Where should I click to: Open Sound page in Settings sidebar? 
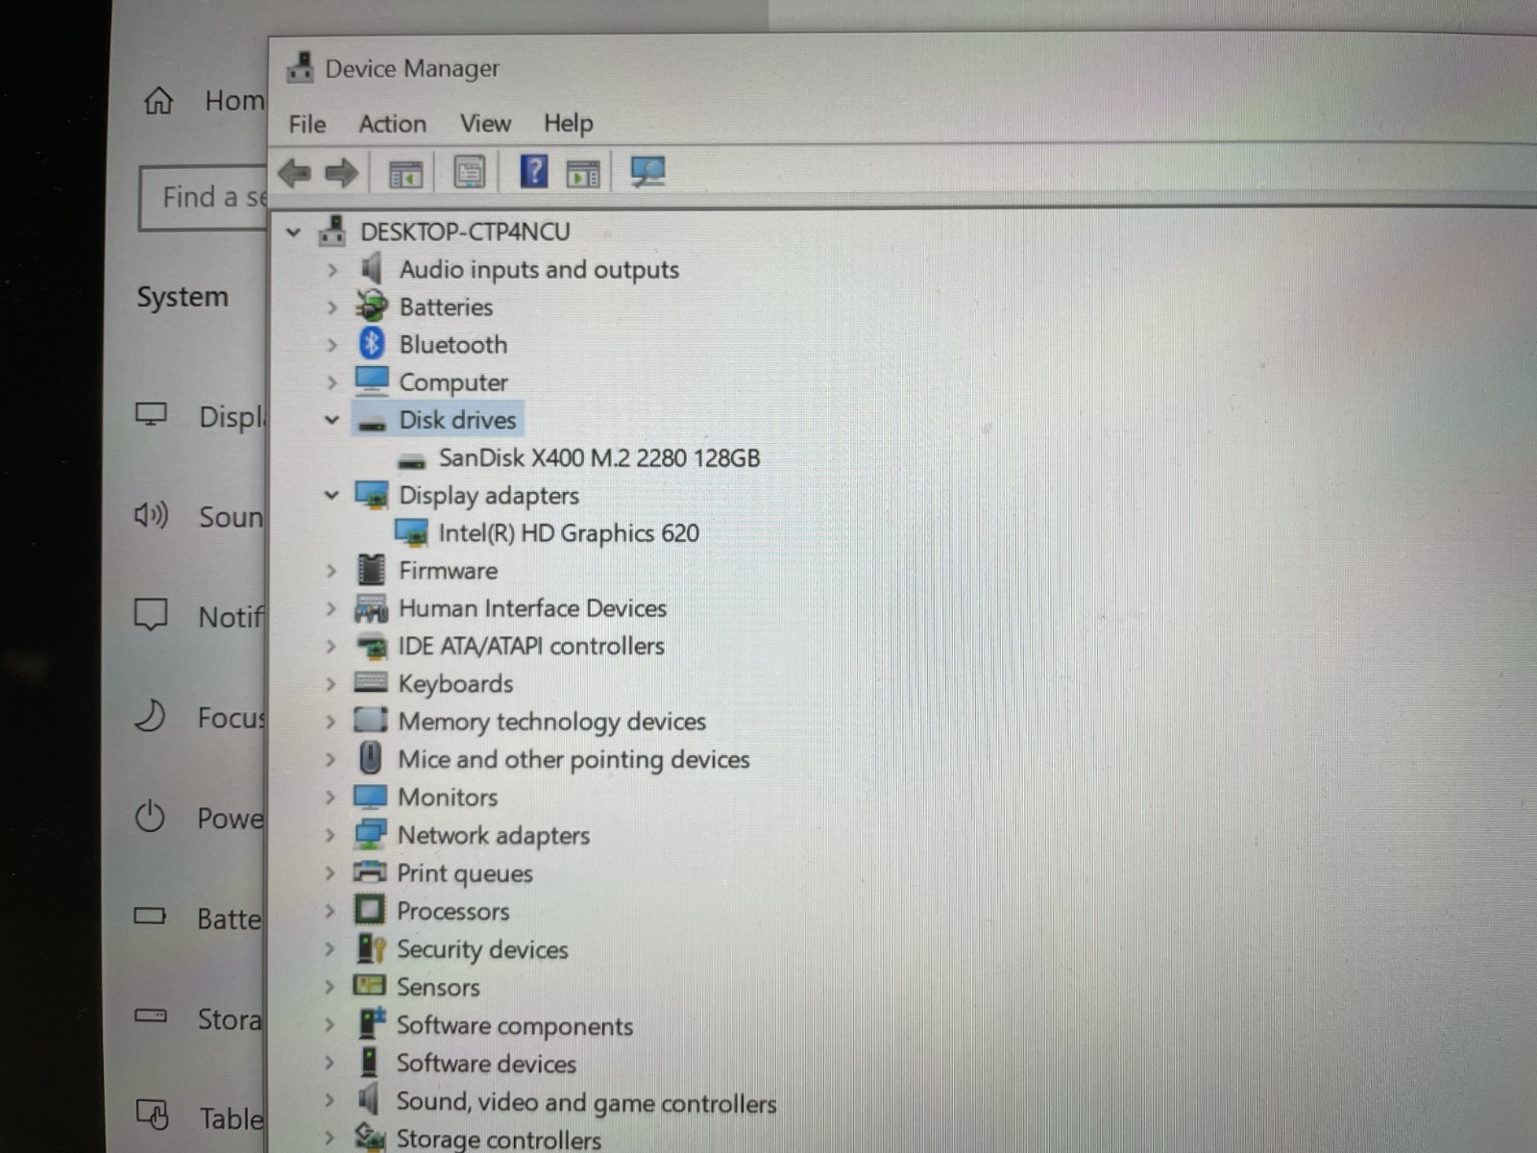199,516
